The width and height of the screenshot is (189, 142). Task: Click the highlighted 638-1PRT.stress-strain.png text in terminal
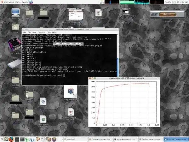pyautogui.click(x=68, y=44)
